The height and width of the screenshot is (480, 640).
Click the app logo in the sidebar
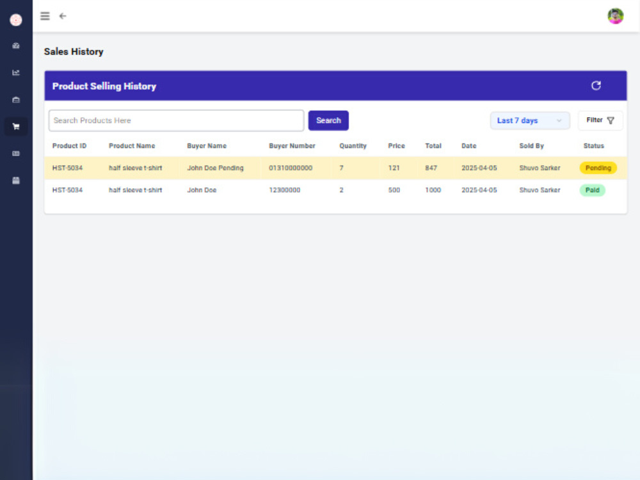tap(16, 20)
